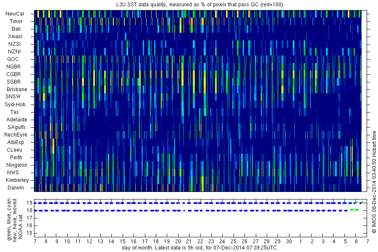Click the y-axis value 17
This screenshot has height=252, width=378.
coord(29,218)
